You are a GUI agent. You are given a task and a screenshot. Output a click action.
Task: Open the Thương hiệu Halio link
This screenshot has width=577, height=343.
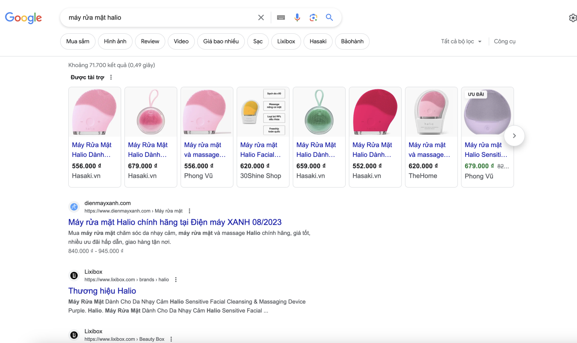tap(102, 291)
